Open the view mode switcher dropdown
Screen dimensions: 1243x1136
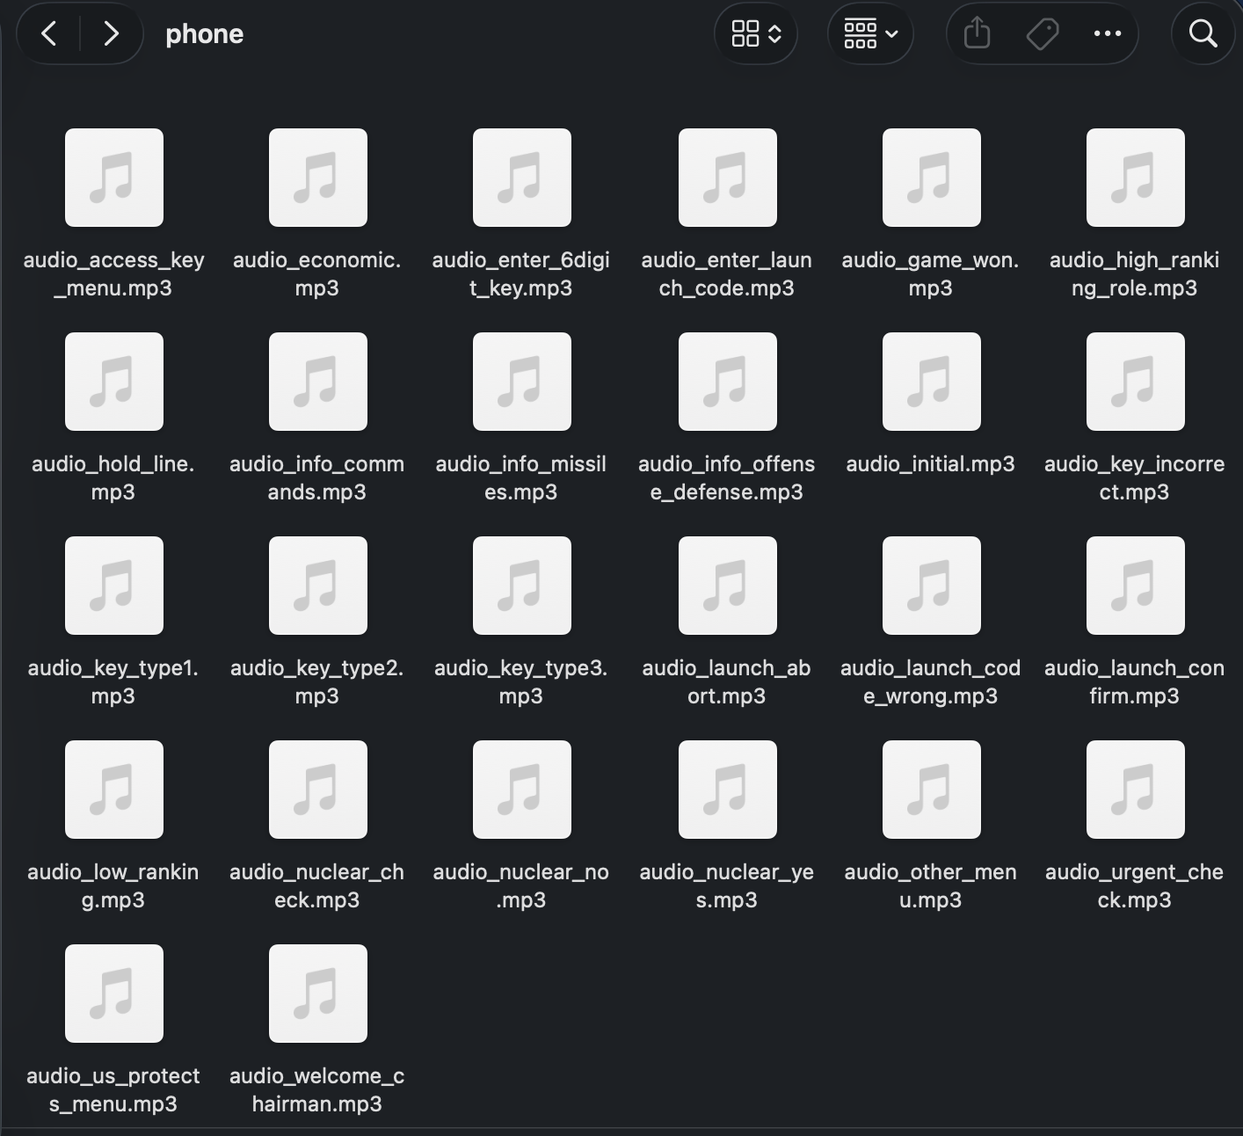point(756,34)
